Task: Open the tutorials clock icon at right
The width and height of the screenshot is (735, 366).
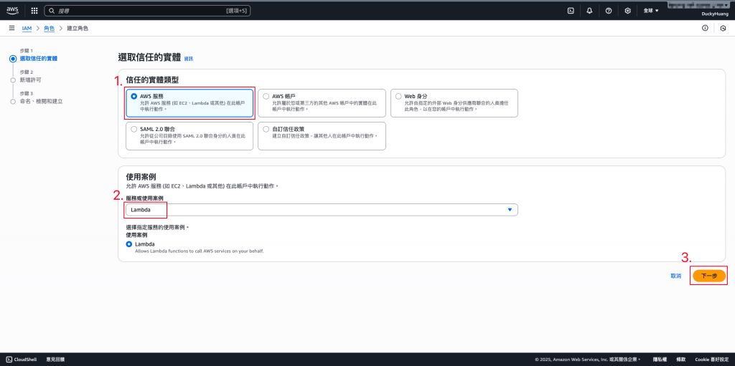Action: [x=723, y=28]
